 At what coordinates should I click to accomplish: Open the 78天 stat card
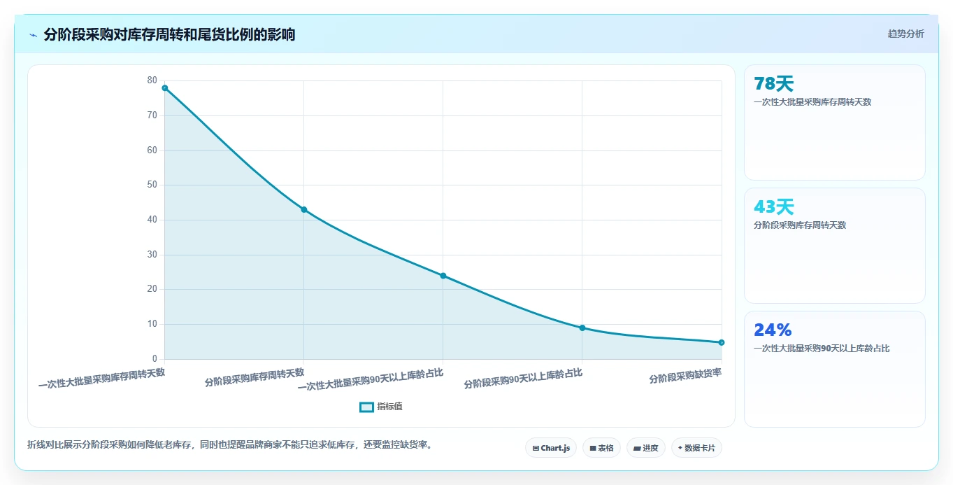[835, 122]
